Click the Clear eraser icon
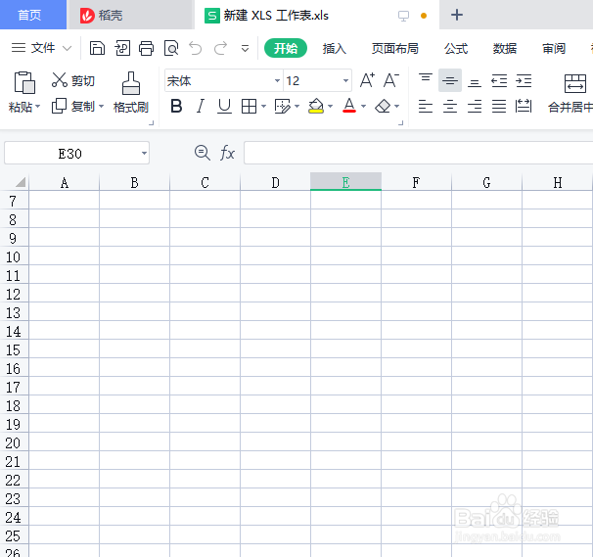Image resolution: width=593 pixels, height=557 pixels. [x=383, y=106]
